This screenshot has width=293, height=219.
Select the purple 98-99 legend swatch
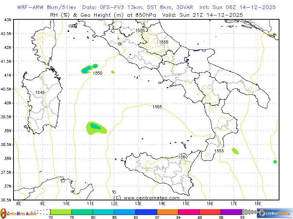click(231, 212)
